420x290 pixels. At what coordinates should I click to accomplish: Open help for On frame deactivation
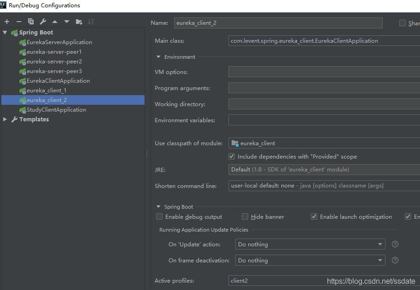point(395,260)
